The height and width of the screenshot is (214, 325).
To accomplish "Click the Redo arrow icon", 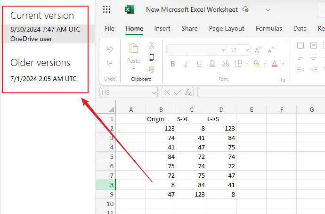I will click(110, 63).
